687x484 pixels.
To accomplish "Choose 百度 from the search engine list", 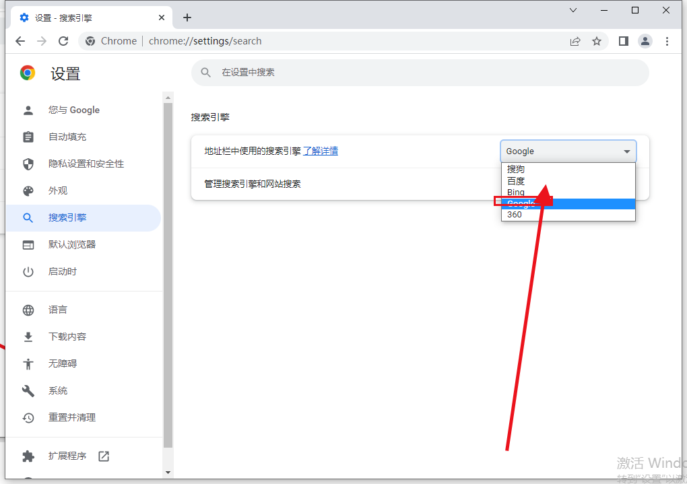I will pyautogui.click(x=568, y=181).
